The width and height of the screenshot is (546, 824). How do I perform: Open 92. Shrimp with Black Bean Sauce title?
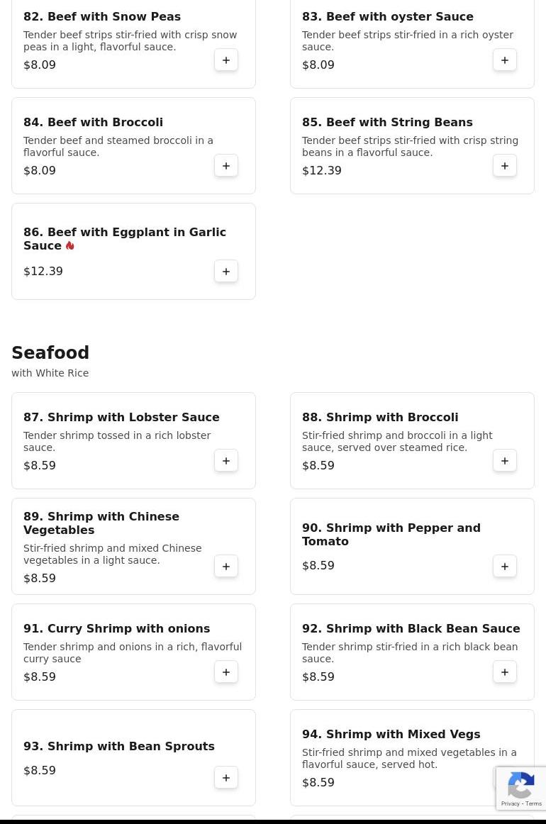click(411, 629)
